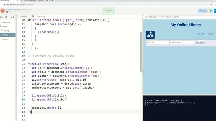Screen dimensions: 216x121
Task: Click the pencil edit icon next to Basic FireBase
Action: [30, 10]
